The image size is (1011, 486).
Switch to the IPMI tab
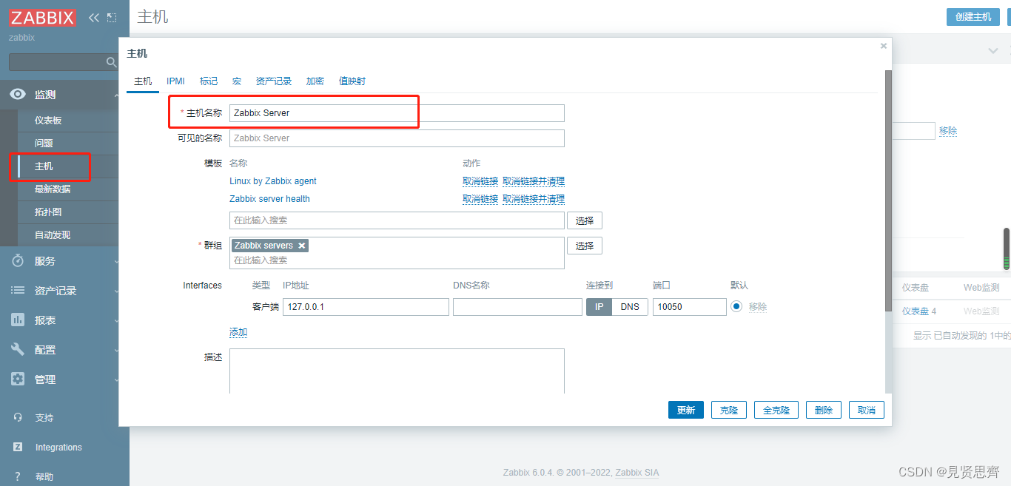pyautogui.click(x=175, y=81)
